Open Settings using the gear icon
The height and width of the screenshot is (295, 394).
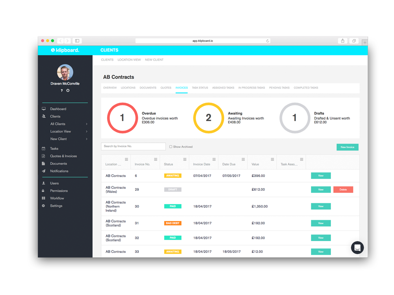click(43, 205)
